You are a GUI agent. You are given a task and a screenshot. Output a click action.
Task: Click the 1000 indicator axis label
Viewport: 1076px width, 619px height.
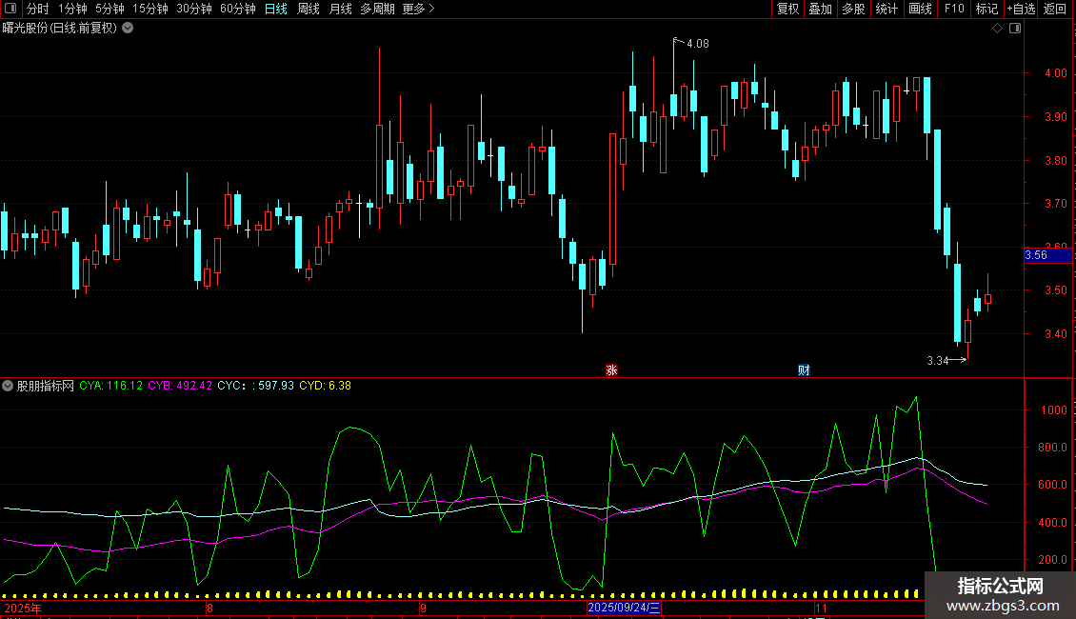pos(1054,410)
